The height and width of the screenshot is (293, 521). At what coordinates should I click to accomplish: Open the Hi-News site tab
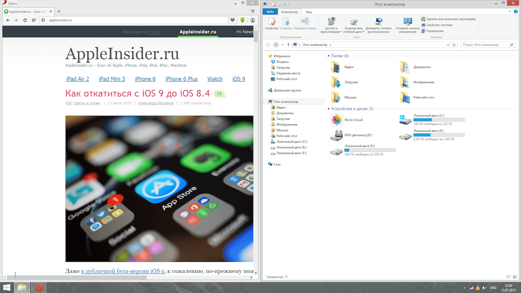pos(245,32)
